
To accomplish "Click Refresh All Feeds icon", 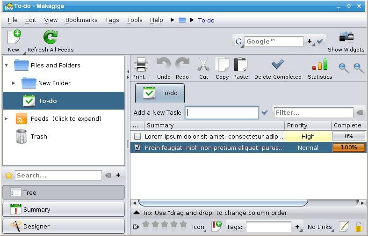I will click(x=51, y=38).
